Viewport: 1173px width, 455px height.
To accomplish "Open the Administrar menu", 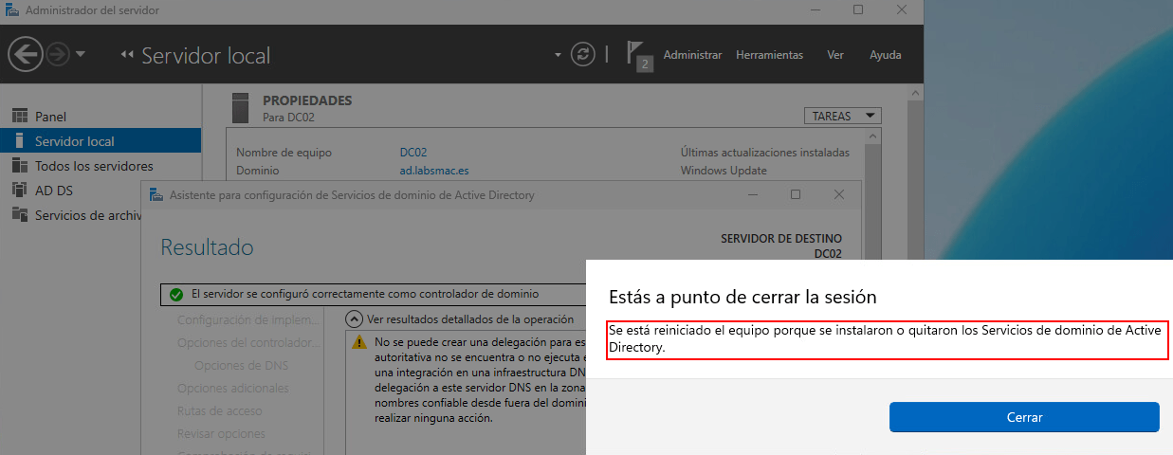I will tap(692, 55).
